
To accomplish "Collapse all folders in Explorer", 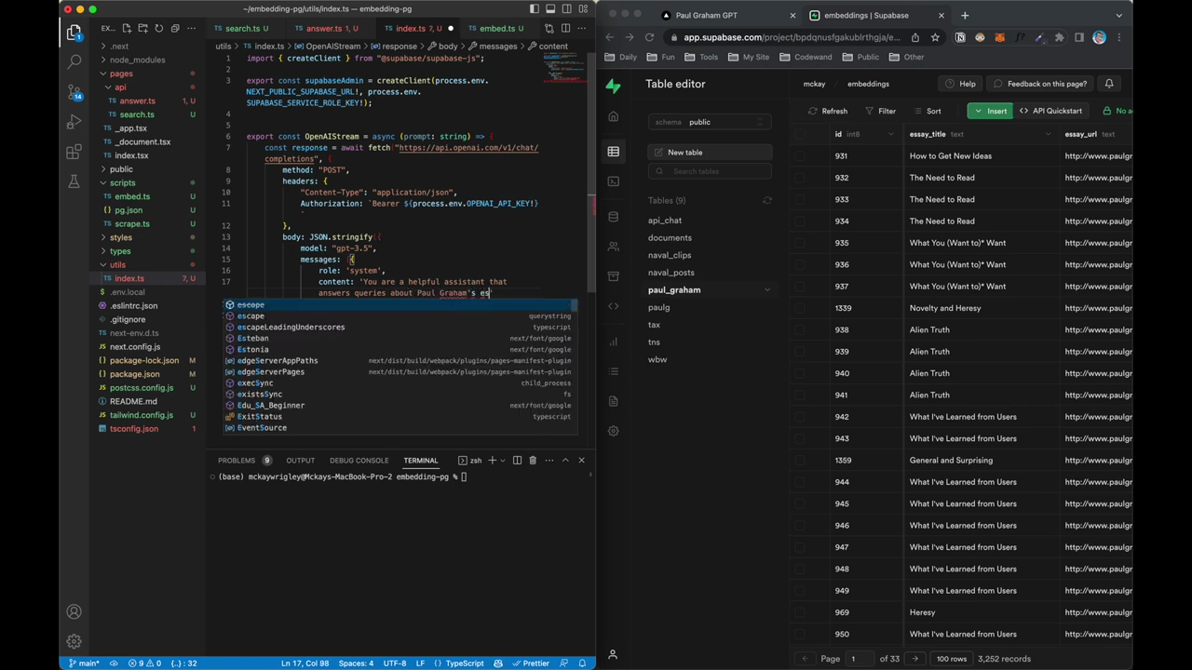I will coord(174,28).
